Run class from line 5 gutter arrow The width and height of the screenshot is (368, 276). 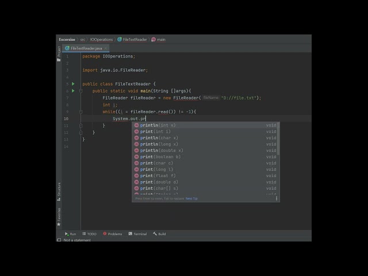point(73,84)
